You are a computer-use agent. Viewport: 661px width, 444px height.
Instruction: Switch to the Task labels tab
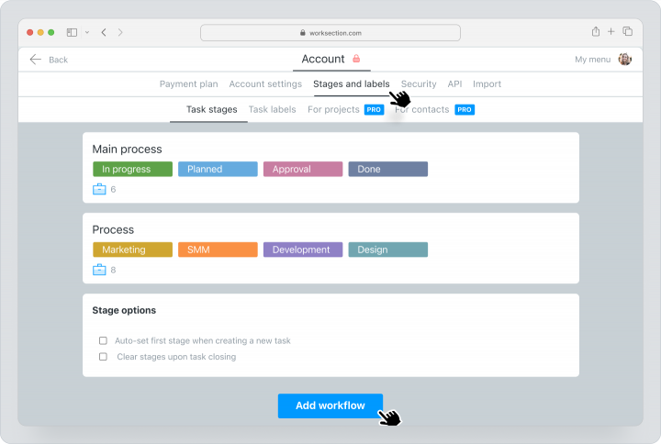click(273, 109)
